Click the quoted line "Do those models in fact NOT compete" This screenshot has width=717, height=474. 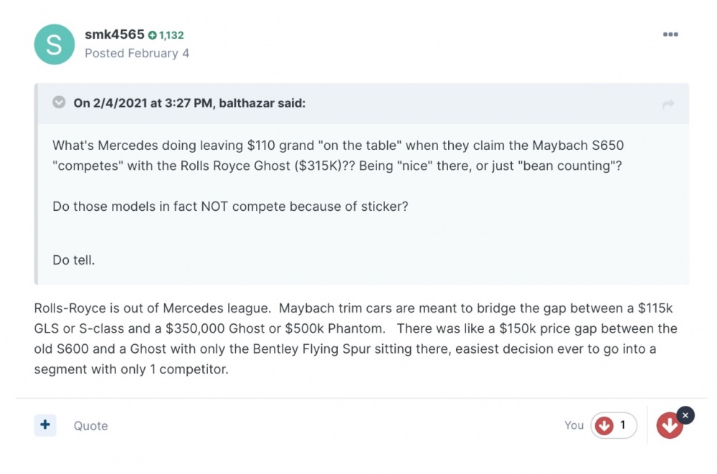[x=229, y=207]
